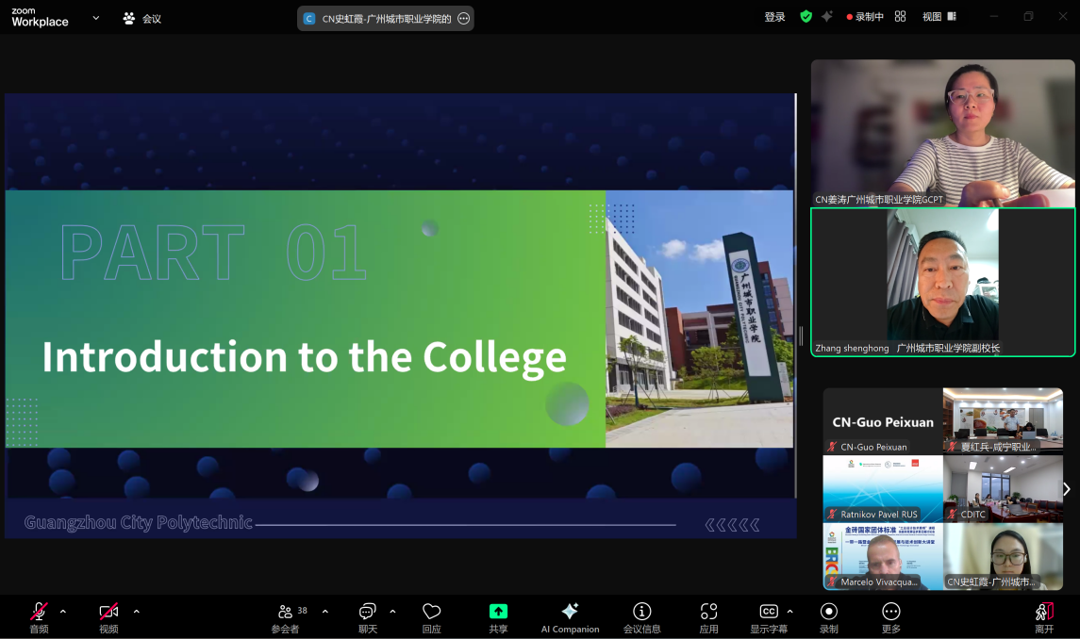Image resolution: width=1080 pixels, height=639 pixels.
Task: Select the CN史虹霞 presenter video tile
Action: [1003, 556]
